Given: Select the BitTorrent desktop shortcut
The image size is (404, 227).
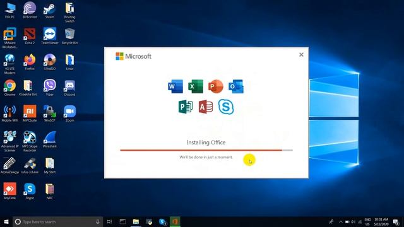Looking at the screenshot, I should (x=30, y=10).
